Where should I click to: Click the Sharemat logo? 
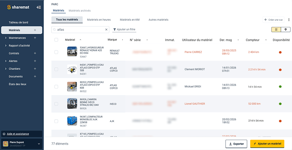tap(18, 7)
